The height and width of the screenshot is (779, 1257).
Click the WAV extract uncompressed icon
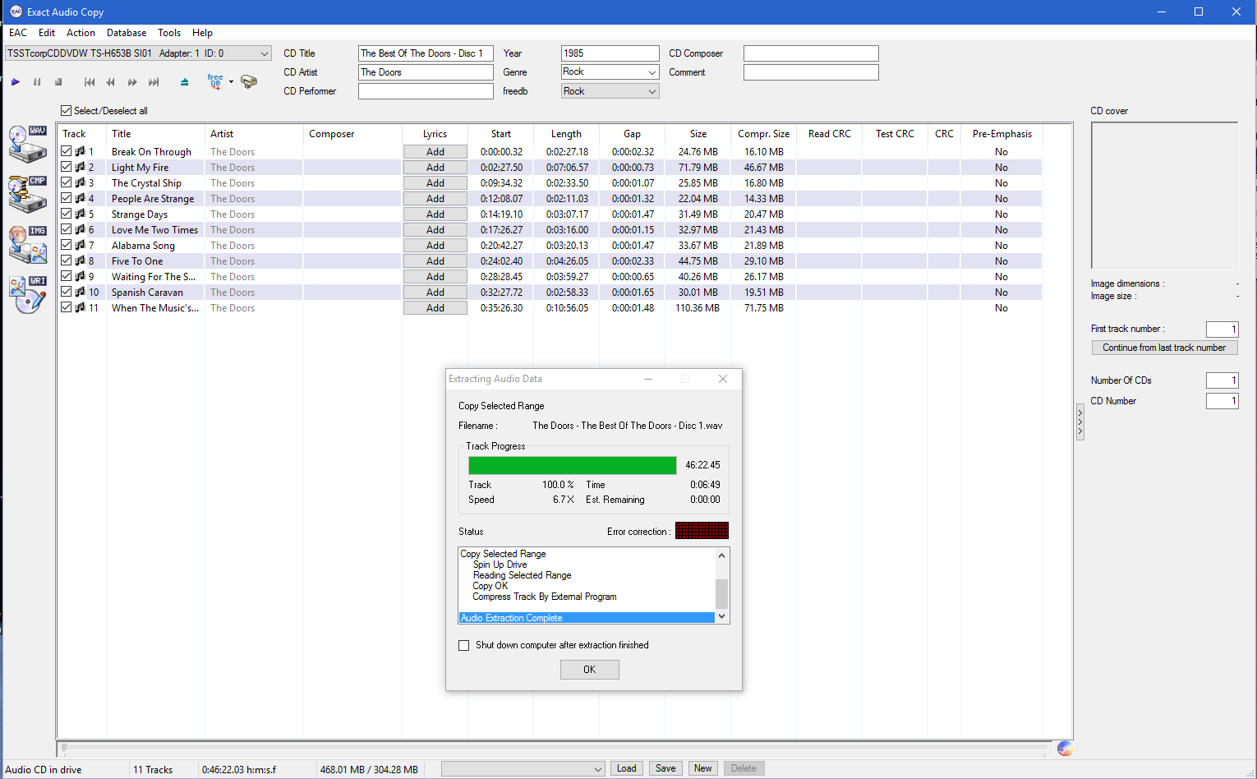coord(27,144)
